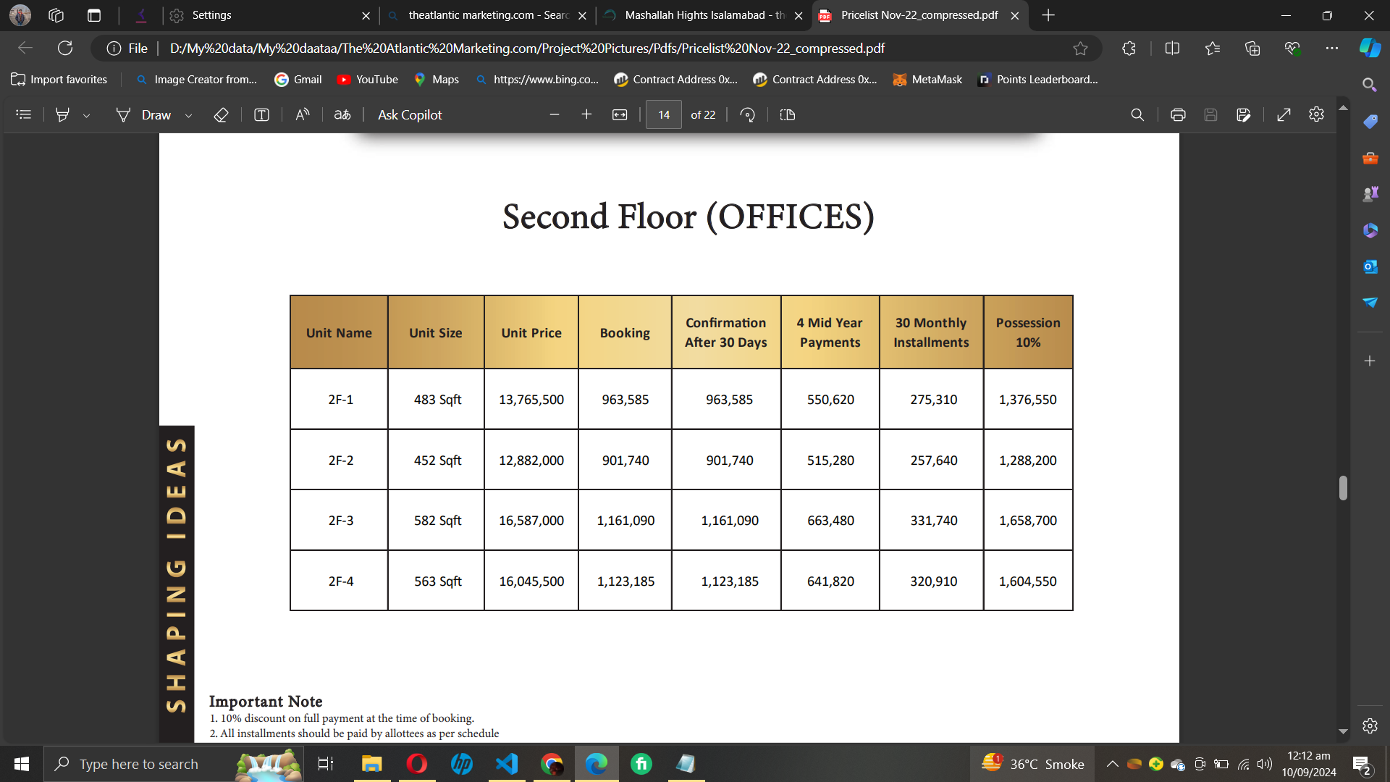
Task: Select the Erase tool in PDF toolbar
Action: coord(221,114)
